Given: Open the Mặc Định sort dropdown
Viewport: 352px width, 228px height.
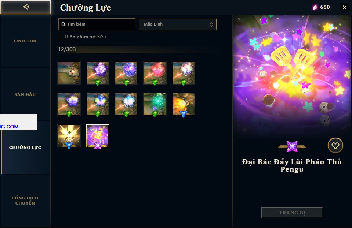Looking at the screenshot, I should (178, 25).
